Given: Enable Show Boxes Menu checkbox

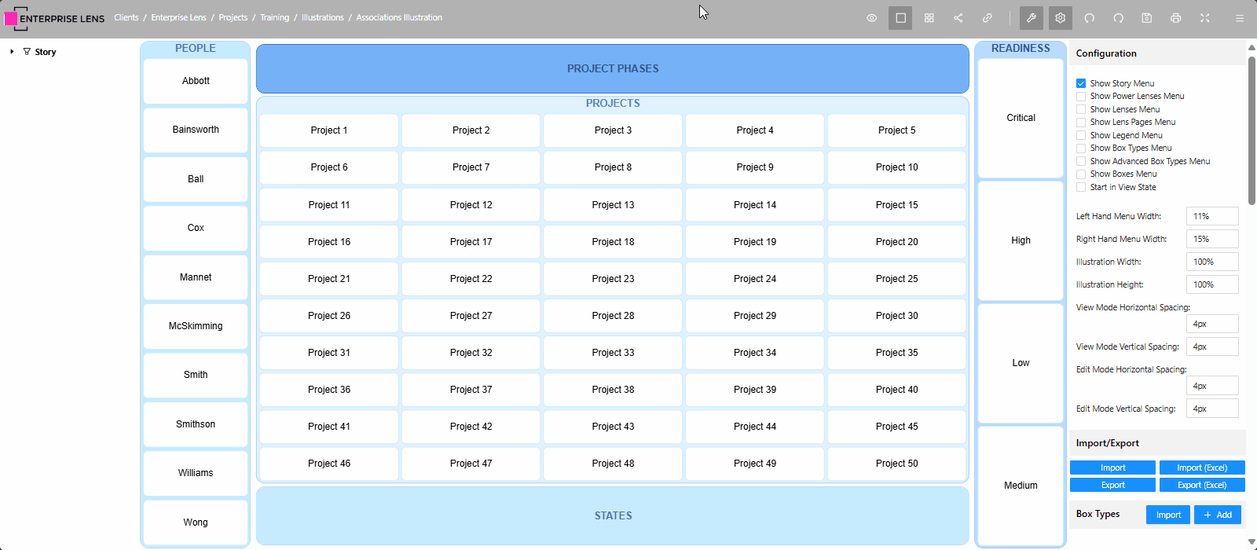Looking at the screenshot, I should click(x=1081, y=174).
